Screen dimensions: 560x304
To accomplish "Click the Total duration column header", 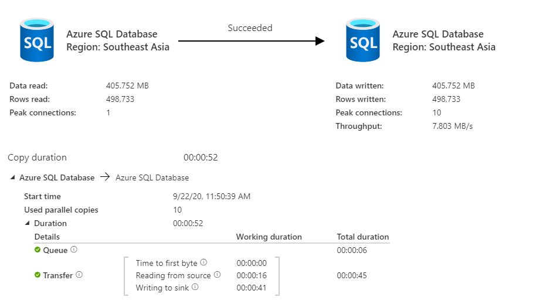I will click(x=363, y=237).
